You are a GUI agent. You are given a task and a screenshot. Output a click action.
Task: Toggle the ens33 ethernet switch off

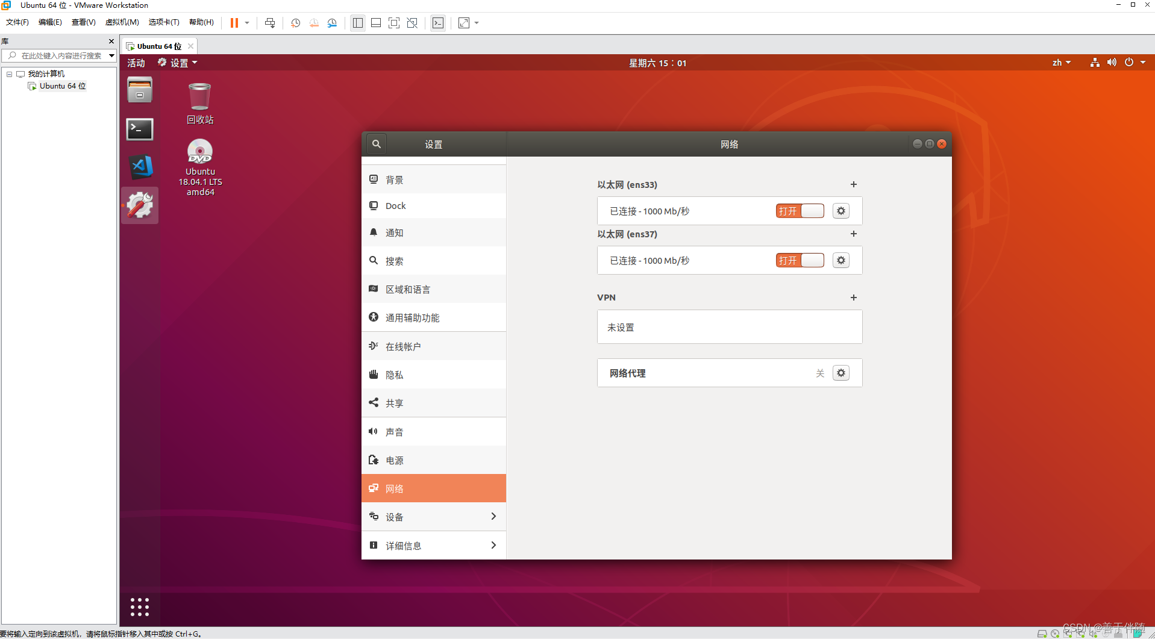[x=800, y=211]
